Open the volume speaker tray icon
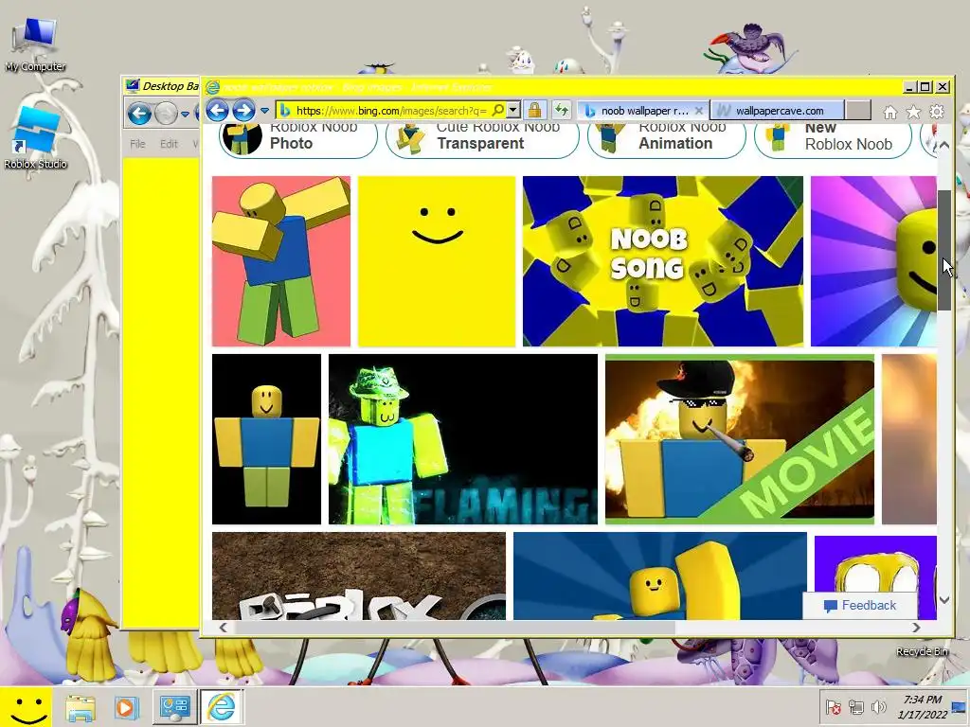The image size is (970, 727). [x=878, y=706]
